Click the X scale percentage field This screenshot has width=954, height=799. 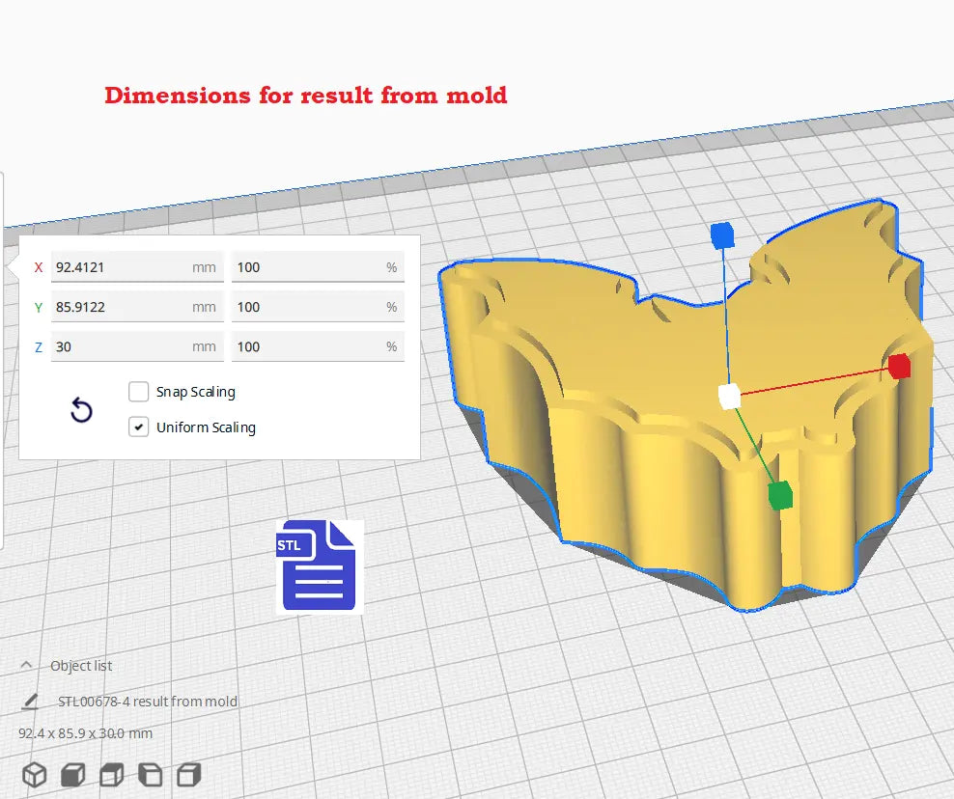309,267
